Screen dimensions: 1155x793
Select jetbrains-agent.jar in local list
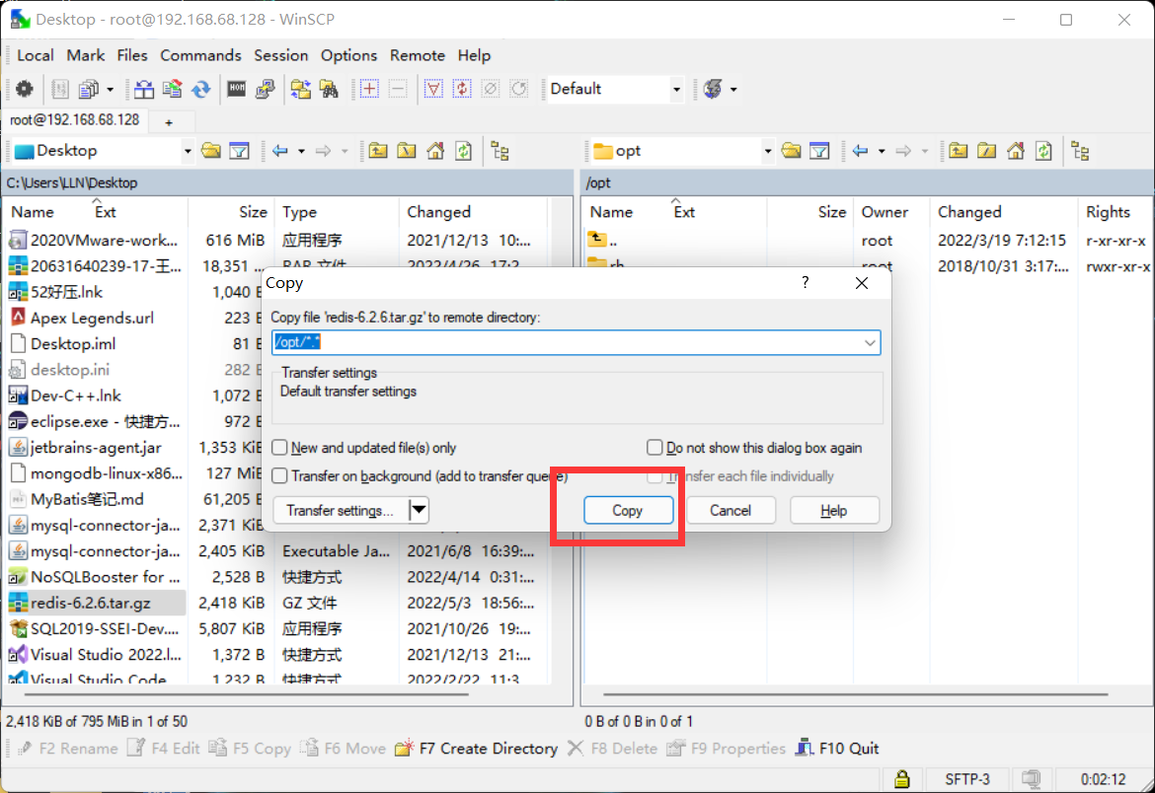click(96, 448)
